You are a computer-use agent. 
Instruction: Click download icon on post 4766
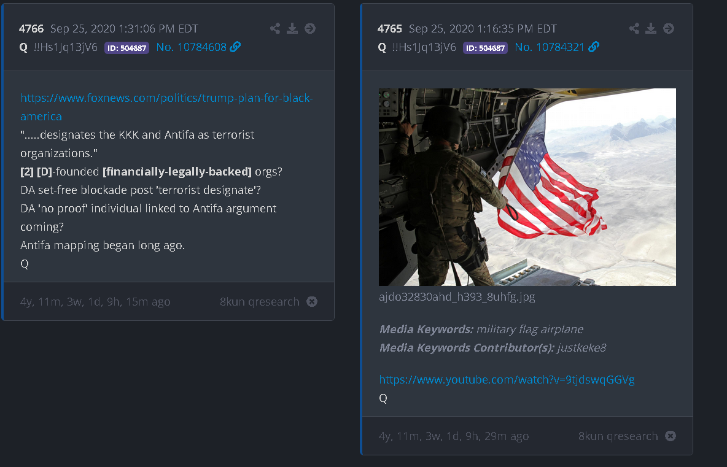[292, 29]
